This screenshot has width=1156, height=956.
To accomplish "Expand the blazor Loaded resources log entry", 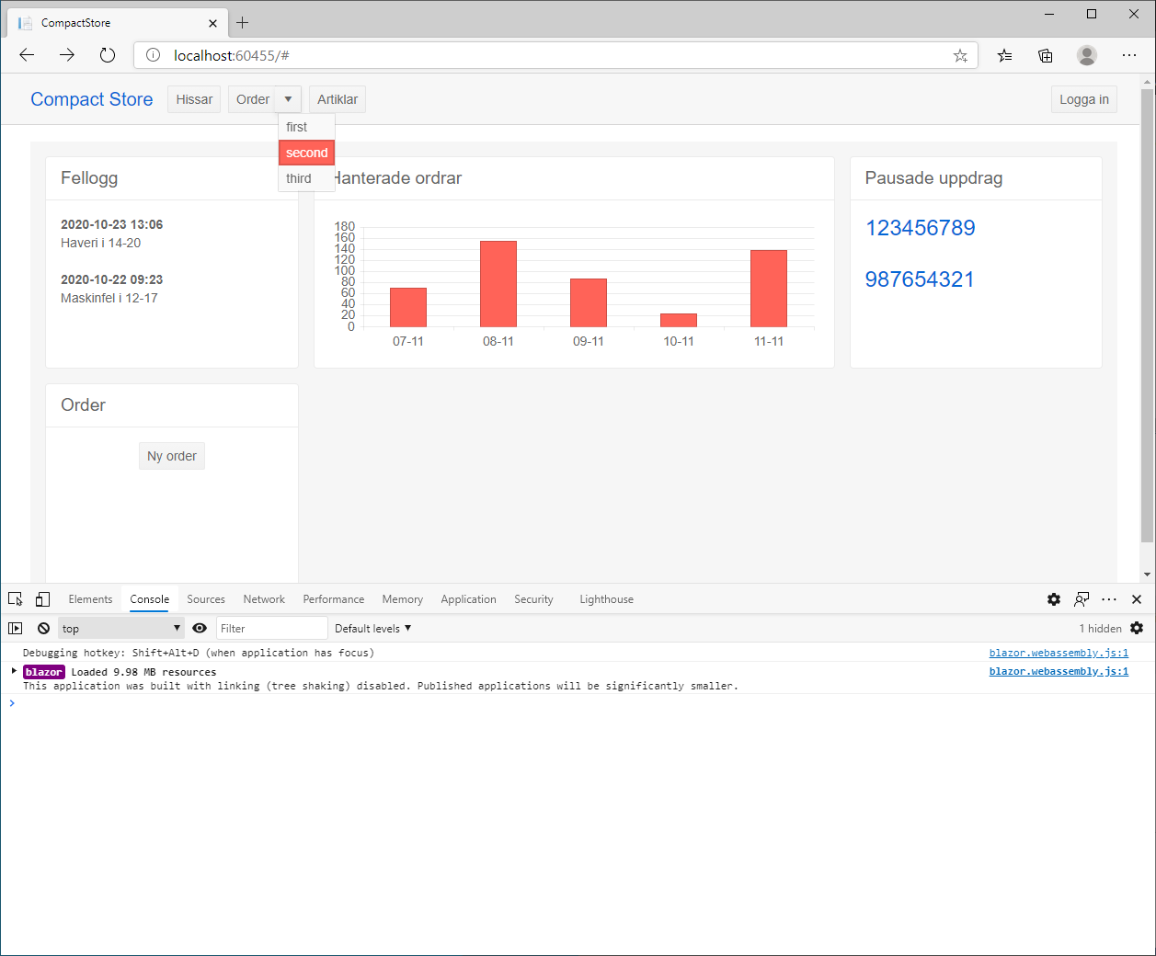I will (x=14, y=671).
